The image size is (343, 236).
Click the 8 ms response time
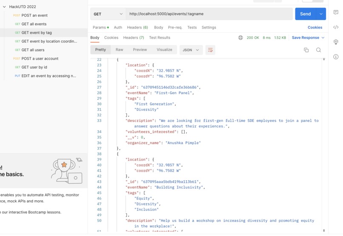coord(266,37)
